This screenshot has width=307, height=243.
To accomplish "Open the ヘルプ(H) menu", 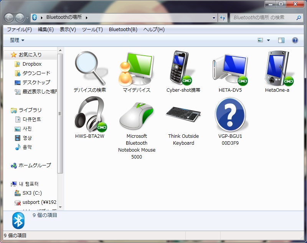I will 154,30.
